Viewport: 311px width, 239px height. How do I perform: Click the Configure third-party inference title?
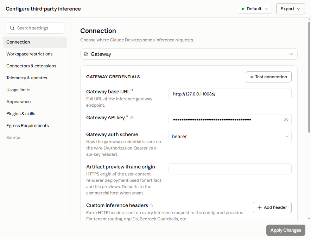[43, 9]
